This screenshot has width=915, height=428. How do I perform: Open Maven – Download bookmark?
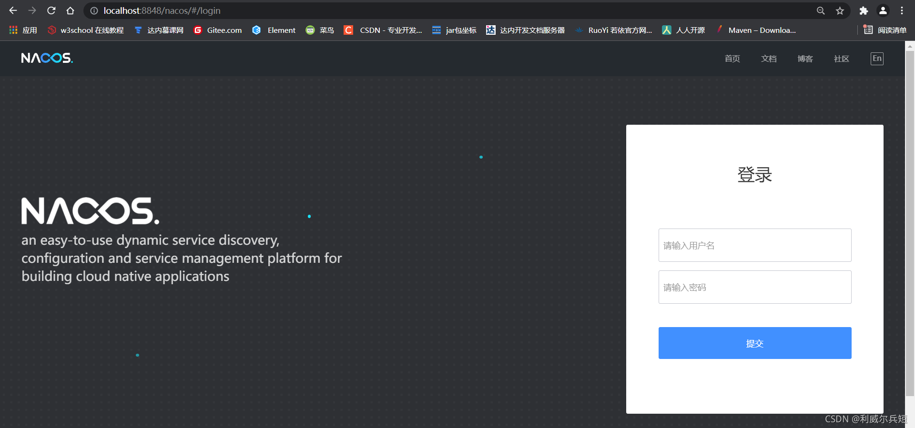[755, 30]
